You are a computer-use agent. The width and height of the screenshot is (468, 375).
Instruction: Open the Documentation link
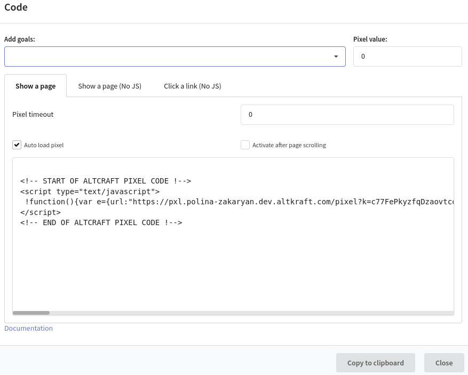coord(28,328)
